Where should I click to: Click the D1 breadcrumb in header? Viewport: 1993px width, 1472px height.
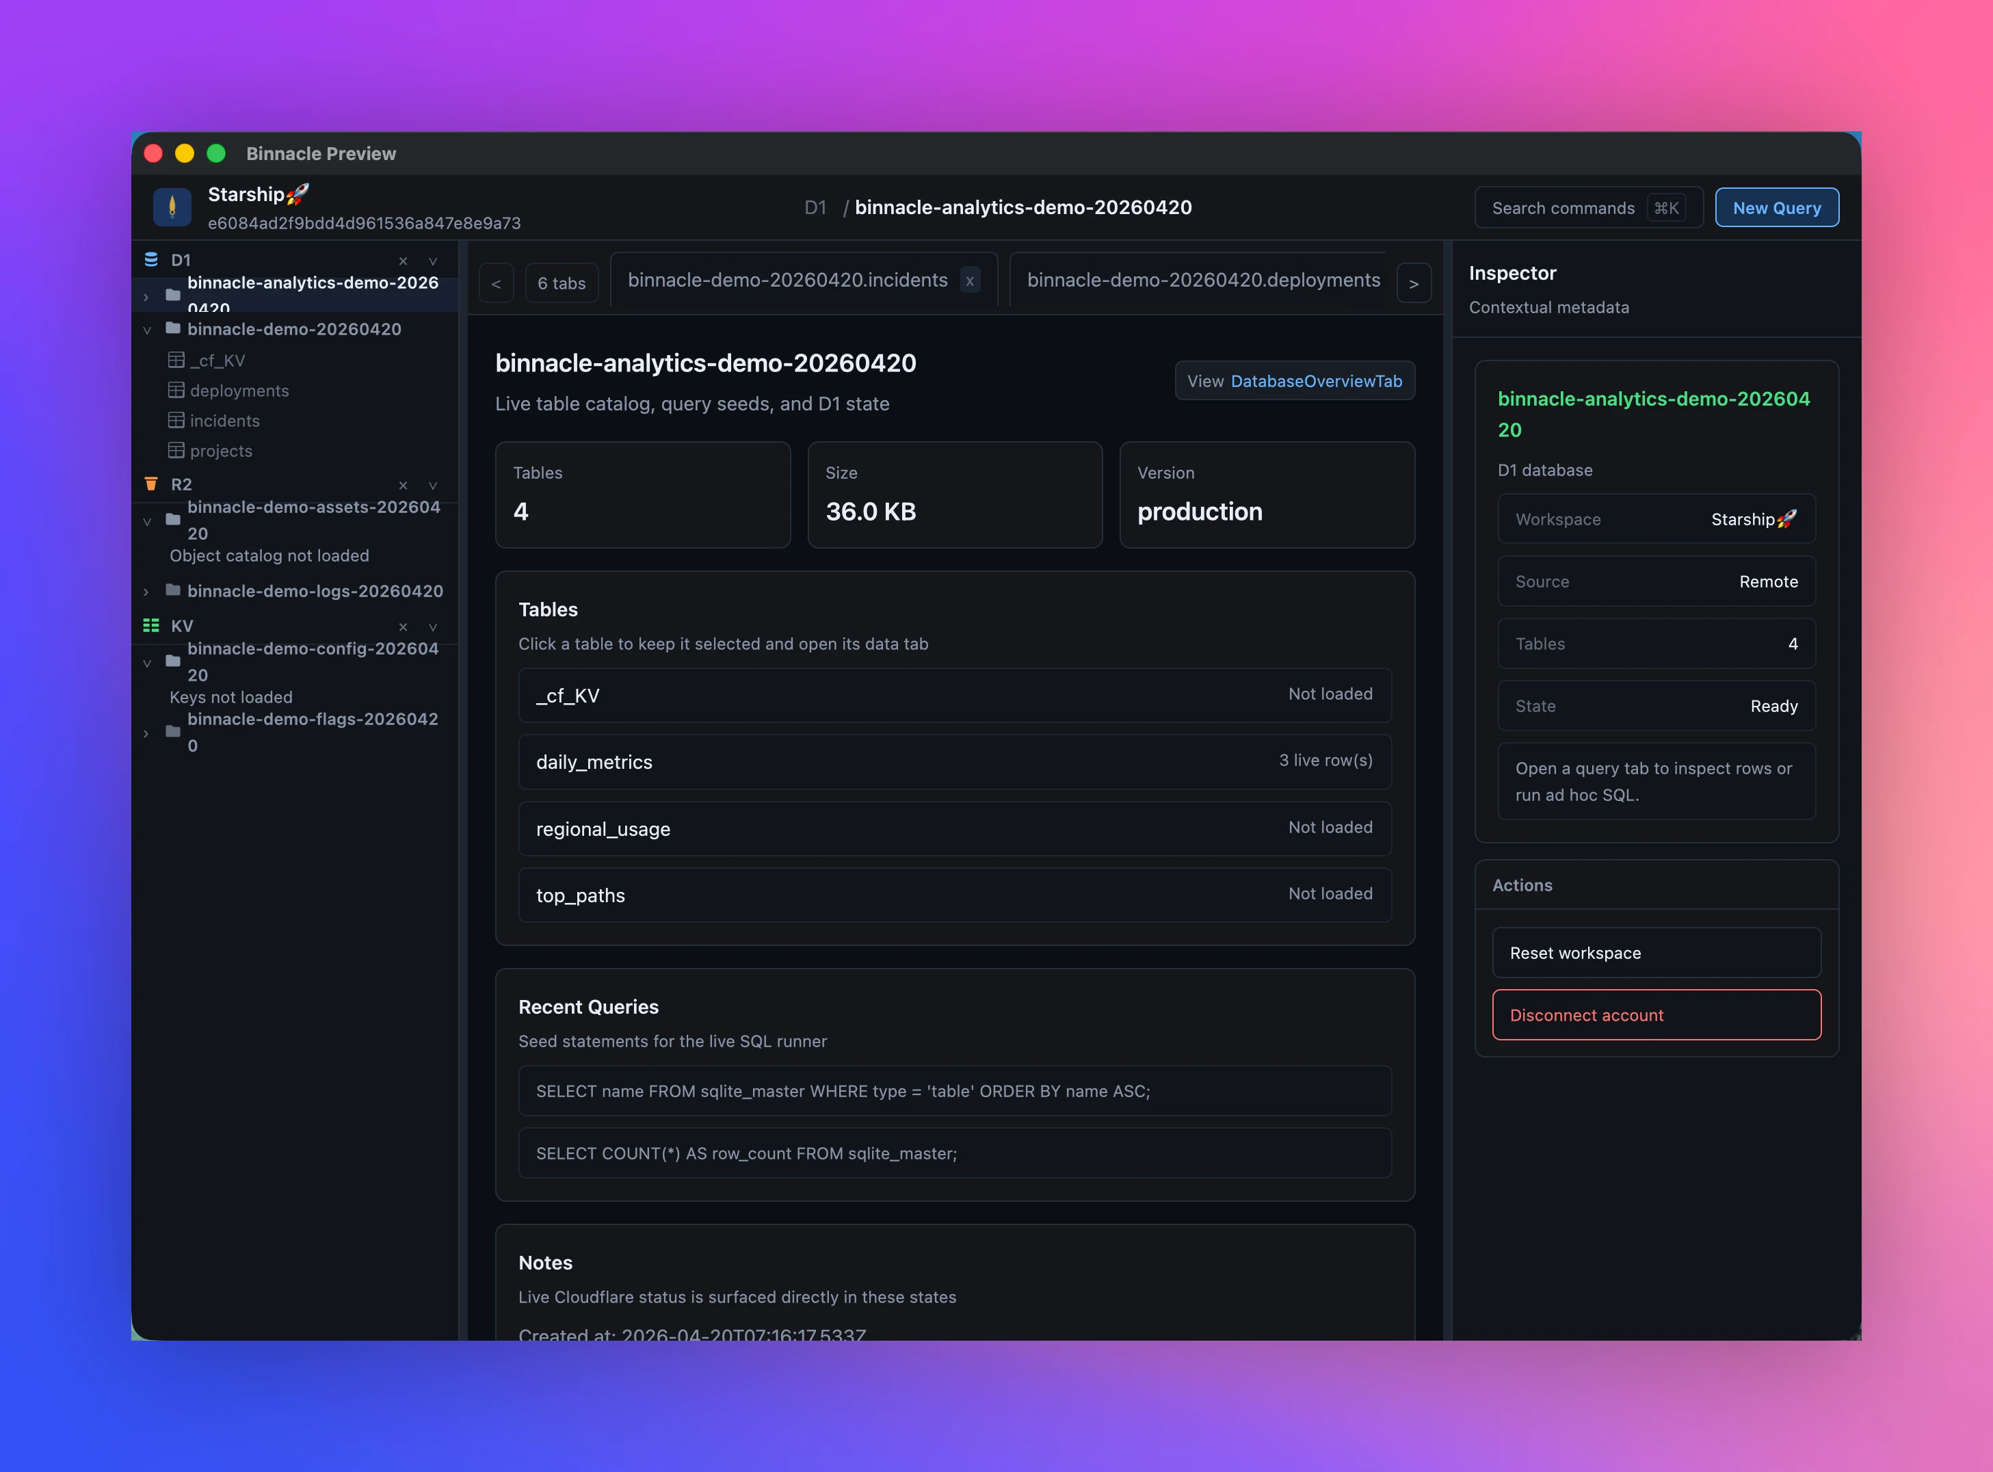click(x=815, y=208)
